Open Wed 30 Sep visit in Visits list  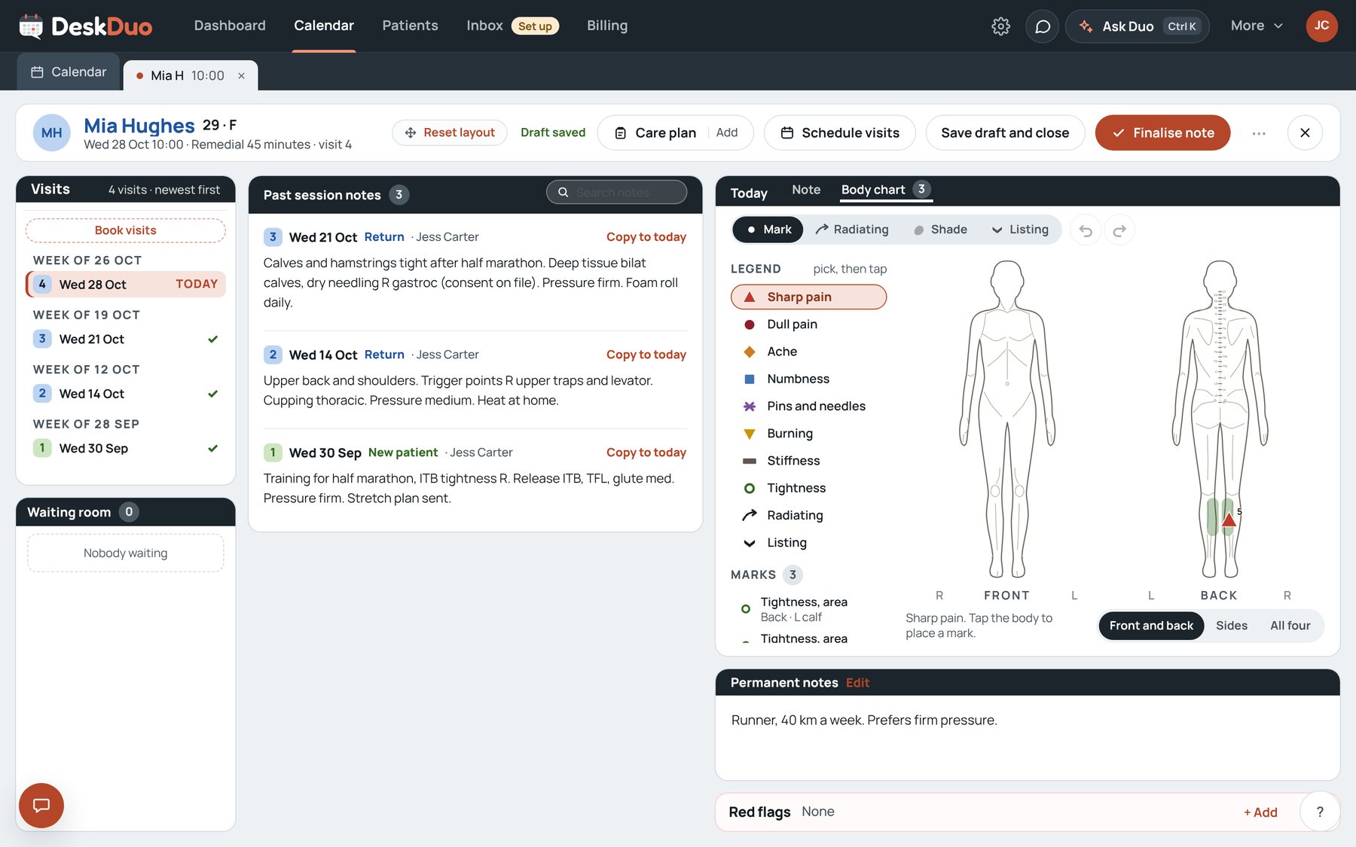point(126,448)
